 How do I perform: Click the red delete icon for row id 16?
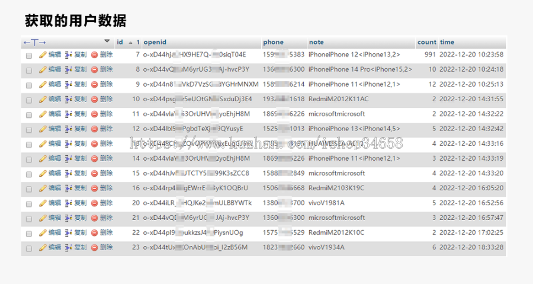click(95, 189)
